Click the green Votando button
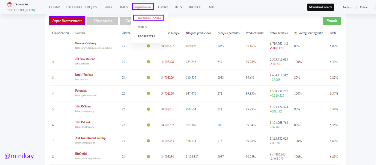This screenshot has width=376, height=165. point(332,21)
